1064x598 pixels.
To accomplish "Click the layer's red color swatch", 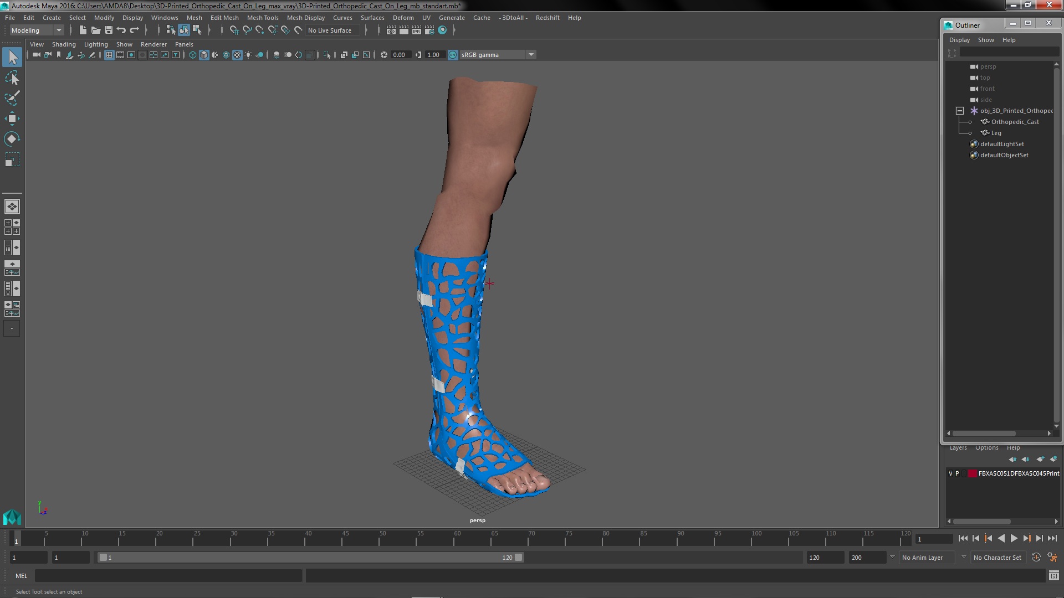I will click(972, 473).
